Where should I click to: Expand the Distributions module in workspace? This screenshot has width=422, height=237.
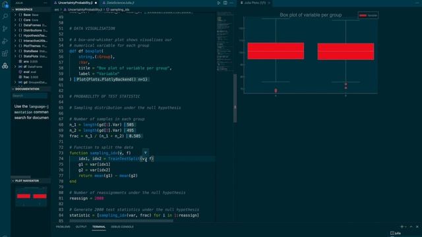coord(15,30)
